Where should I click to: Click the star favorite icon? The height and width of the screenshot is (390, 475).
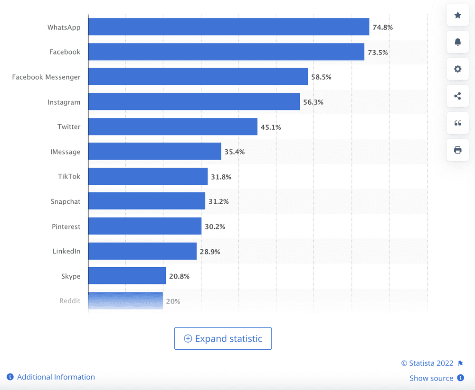[457, 15]
